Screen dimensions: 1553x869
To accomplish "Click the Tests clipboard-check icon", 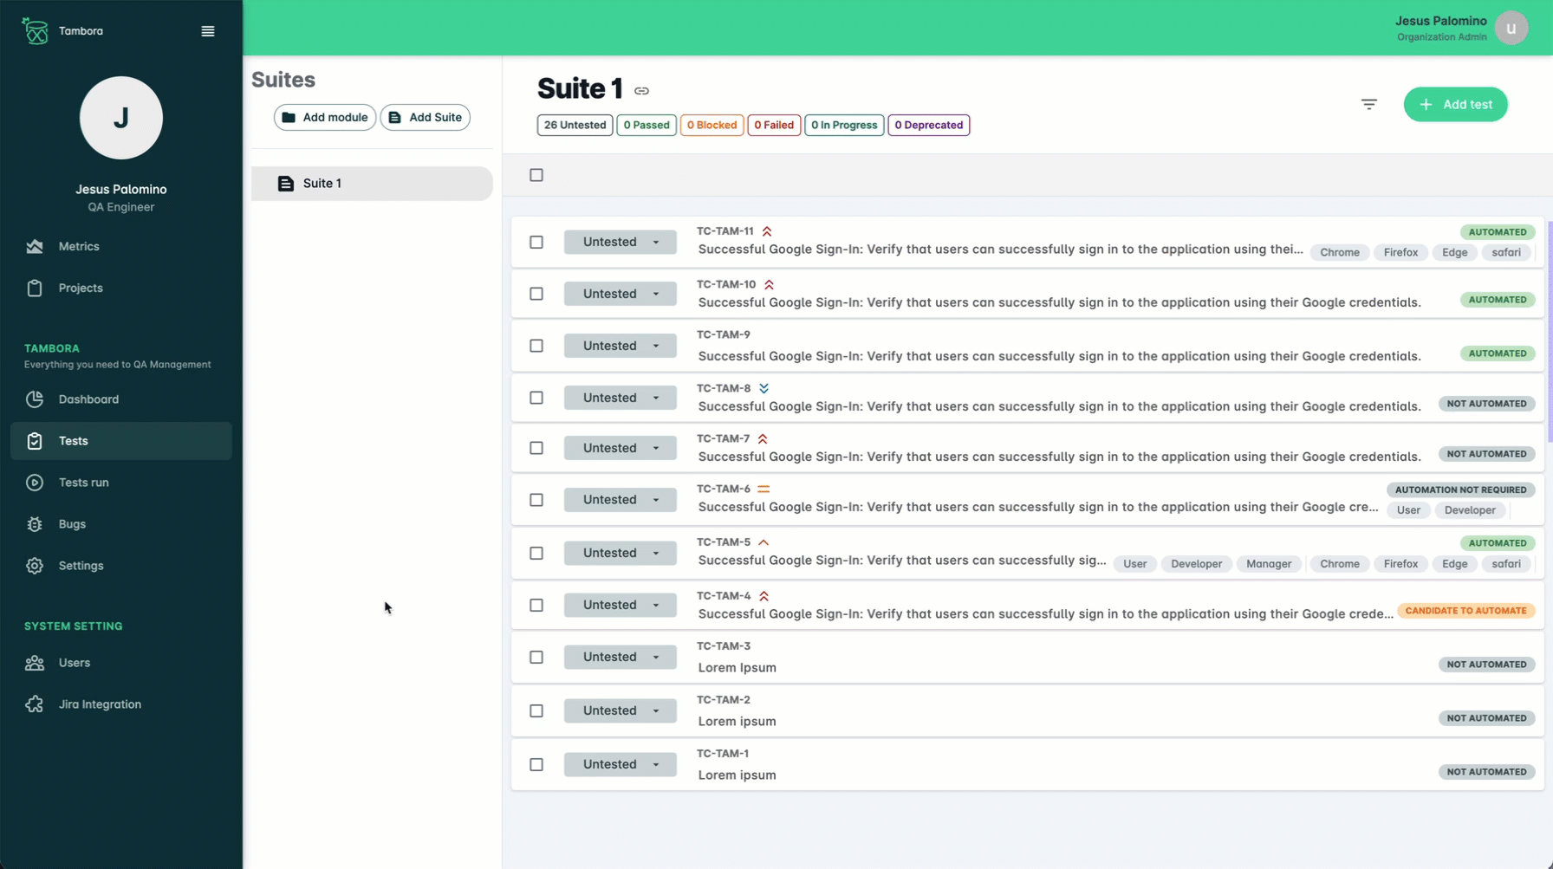I will (x=35, y=441).
